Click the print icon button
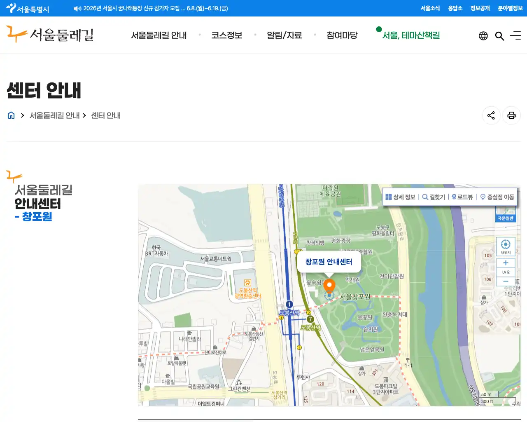Screen dimensions: 527x422 511,115
